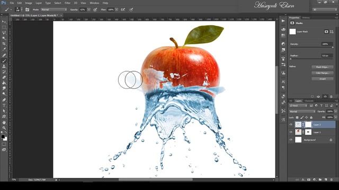Image resolution: width=339 pixels, height=190 pixels.
Task: Click the Add layer style fx icon
Action: tap(303, 179)
